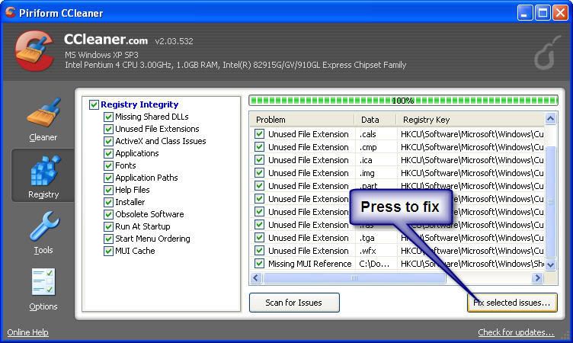This screenshot has height=343, width=573.
Task: Toggle the Applications checkbox
Action: 108,153
